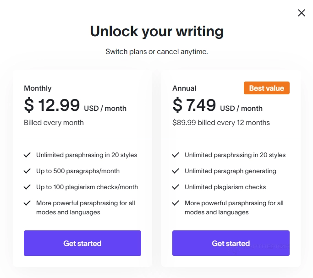Click checkmark beside Unlimited paragraph generating

[176, 171]
